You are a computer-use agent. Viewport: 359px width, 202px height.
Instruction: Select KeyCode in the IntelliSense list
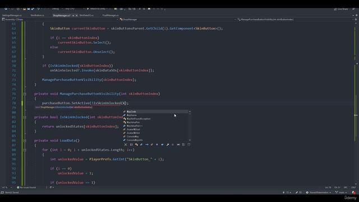156,112
